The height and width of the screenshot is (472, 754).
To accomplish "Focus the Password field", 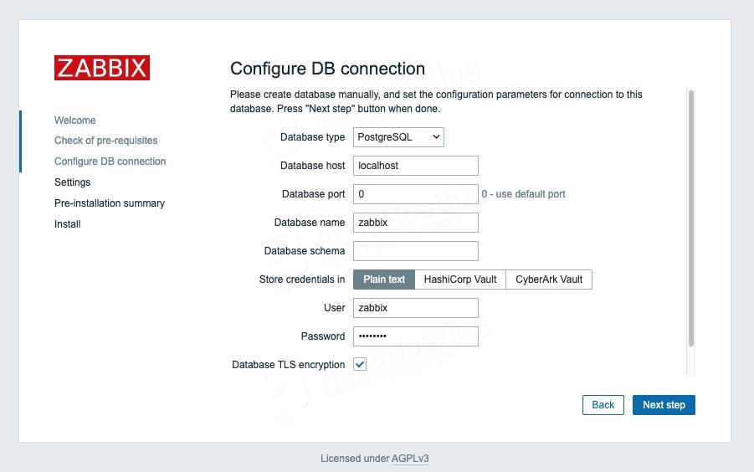I will pos(415,336).
